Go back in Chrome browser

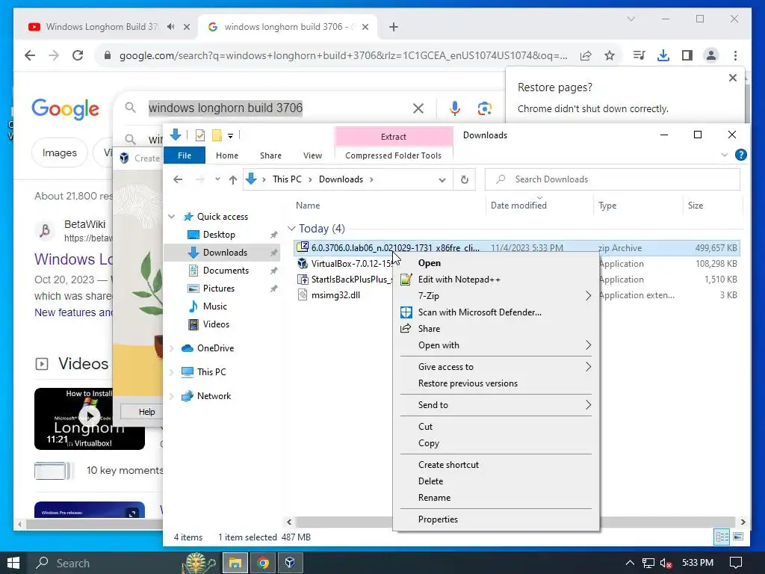tap(30, 55)
